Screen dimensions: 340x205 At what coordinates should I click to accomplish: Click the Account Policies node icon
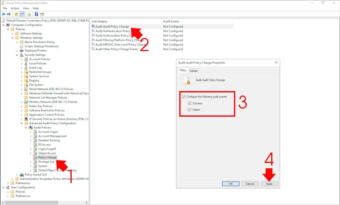coord(26,59)
